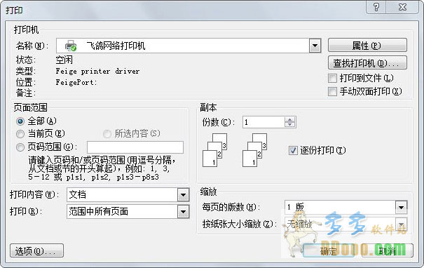Select the 当前页 radio button

(x=20, y=134)
